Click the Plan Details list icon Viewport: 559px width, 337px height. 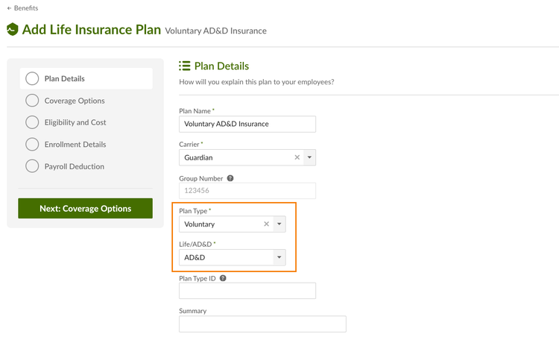(185, 66)
